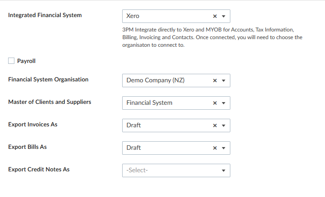Image resolution: width=325 pixels, height=197 pixels.
Task: Clear the Export Invoices As Draft value
Action: (215, 125)
